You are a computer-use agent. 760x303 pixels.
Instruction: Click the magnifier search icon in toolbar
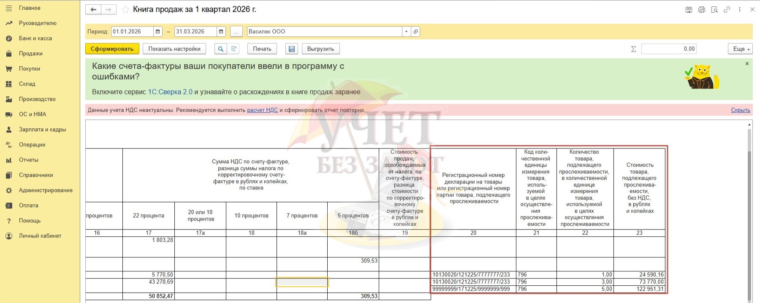click(x=220, y=49)
